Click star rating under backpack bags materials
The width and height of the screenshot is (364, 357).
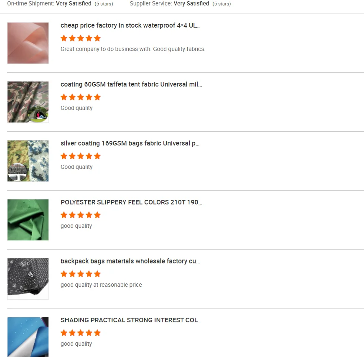click(81, 274)
